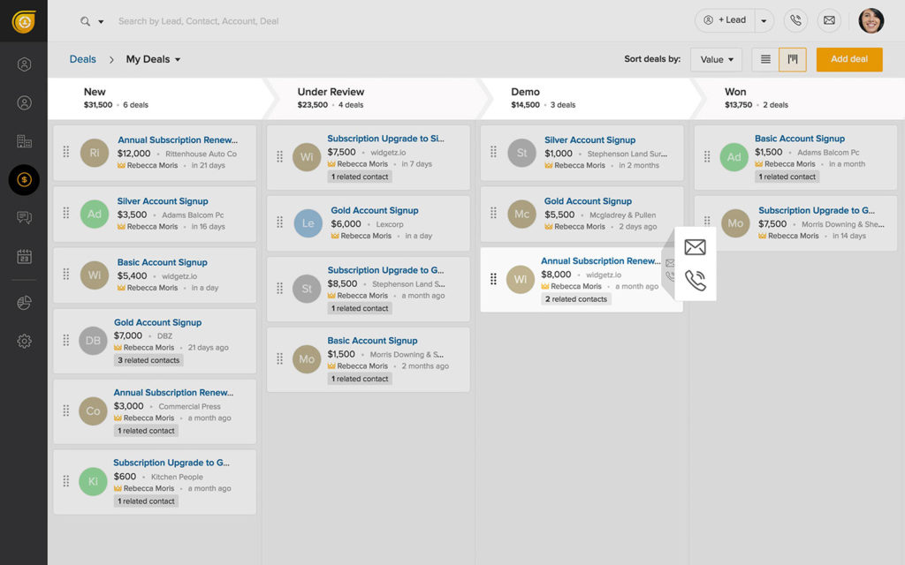Viewport: 905px width, 565px height.
Task: Select the Won stage header
Action: click(x=735, y=92)
